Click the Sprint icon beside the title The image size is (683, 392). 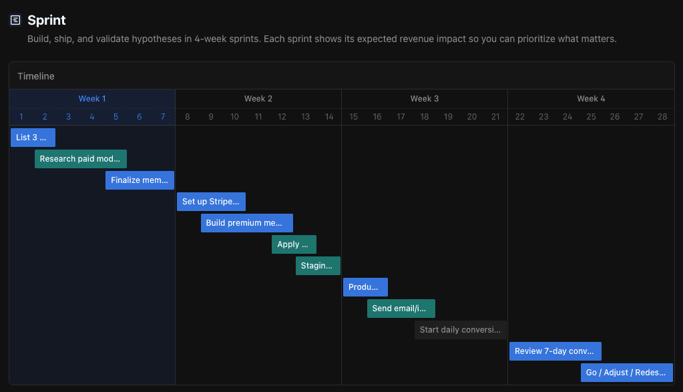click(15, 20)
